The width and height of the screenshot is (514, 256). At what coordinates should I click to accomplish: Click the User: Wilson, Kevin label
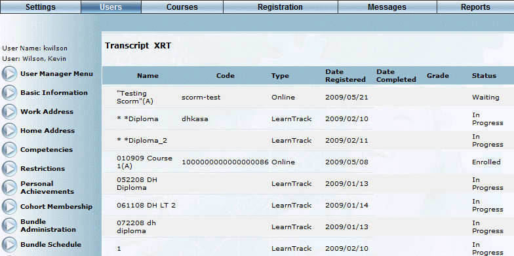point(34,59)
